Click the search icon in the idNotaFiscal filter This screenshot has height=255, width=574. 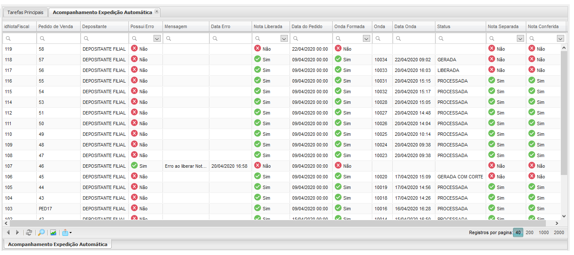[x=8, y=38]
